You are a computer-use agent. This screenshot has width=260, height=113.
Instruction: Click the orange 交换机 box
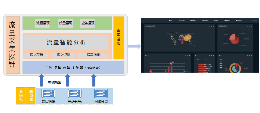pyautogui.click(x=21, y=96)
